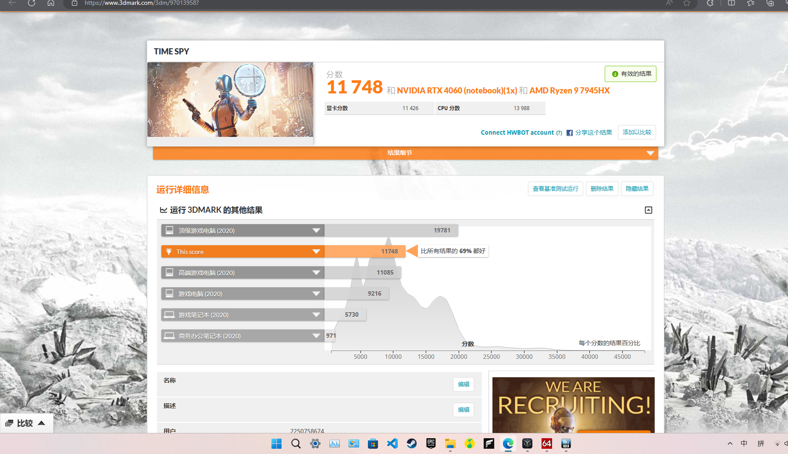Open Epic Games launcher from taskbar
The width and height of the screenshot is (788, 454).
[x=431, y=443]
